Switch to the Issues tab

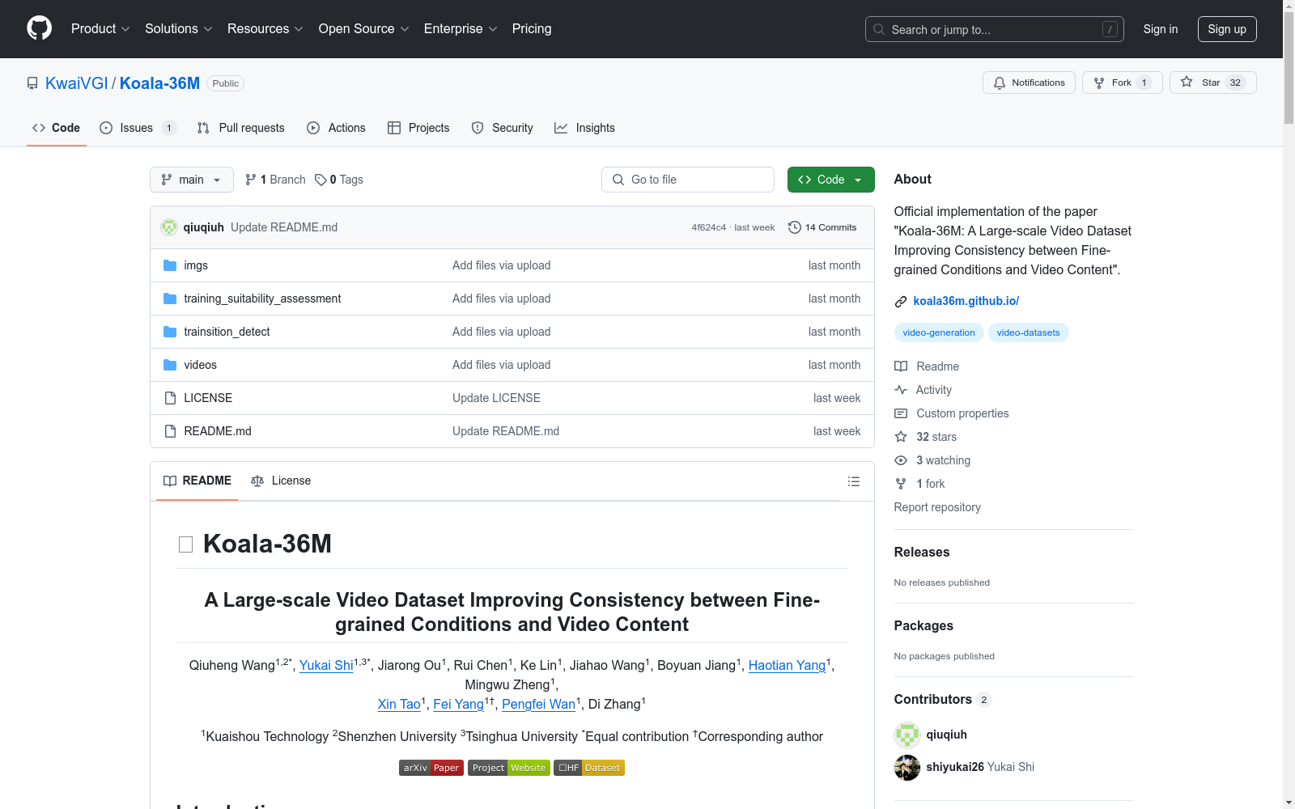pos(138,128)
